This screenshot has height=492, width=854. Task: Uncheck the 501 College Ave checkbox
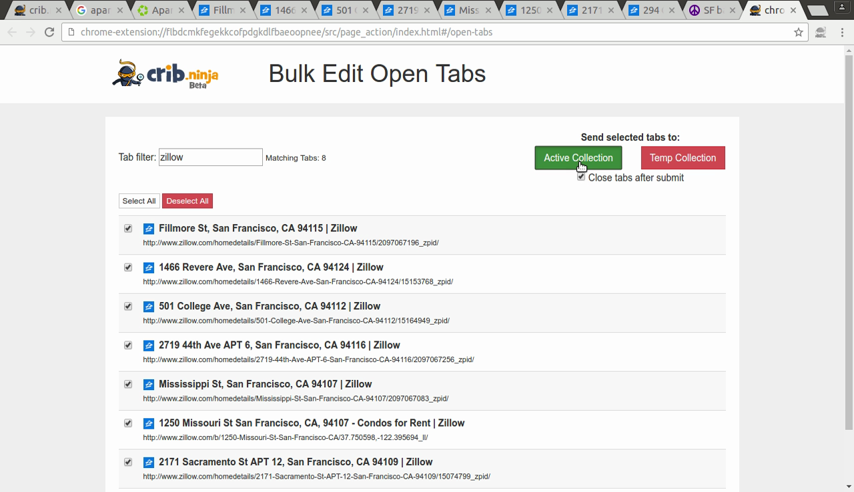click(128, 306)
